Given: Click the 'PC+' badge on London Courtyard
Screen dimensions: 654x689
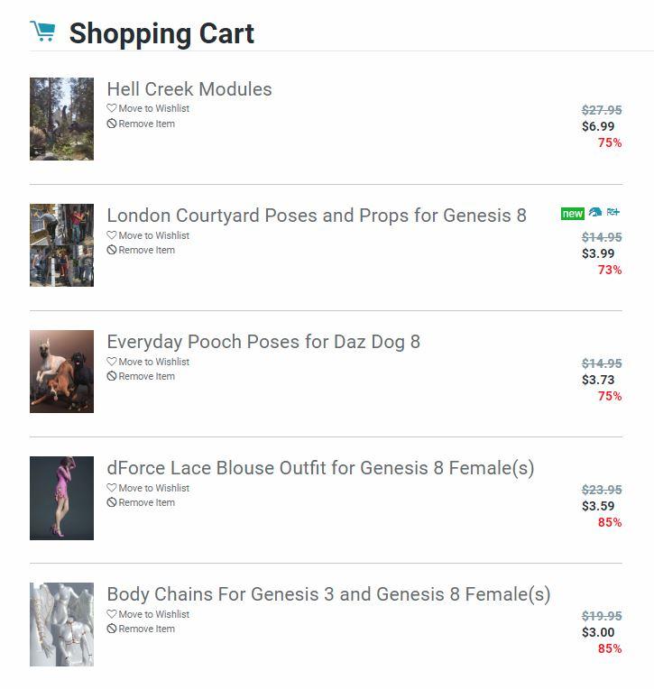Looking at the screenshot, I should click(613, 213).
